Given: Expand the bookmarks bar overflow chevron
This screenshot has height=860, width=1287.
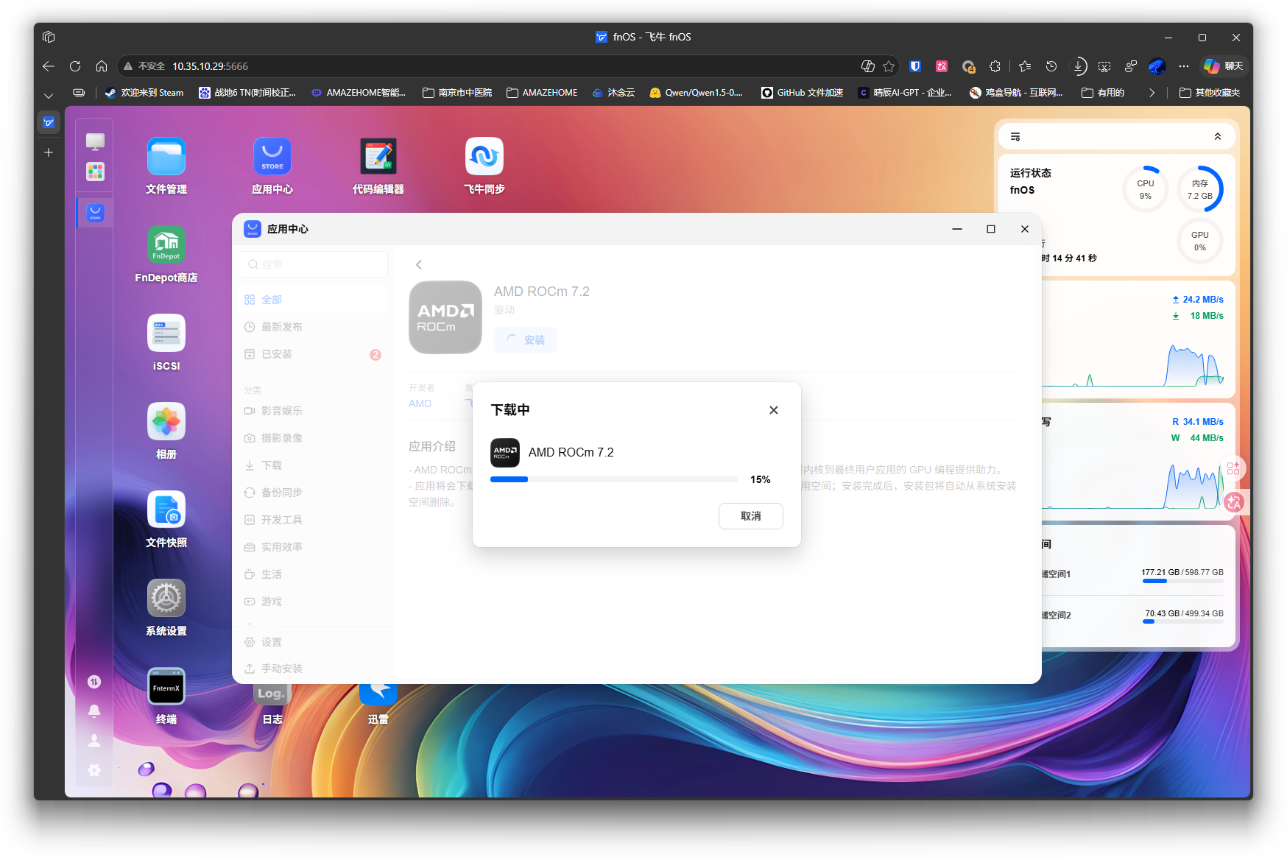Looking at the screenshot, I should (x=1152, y=93).
